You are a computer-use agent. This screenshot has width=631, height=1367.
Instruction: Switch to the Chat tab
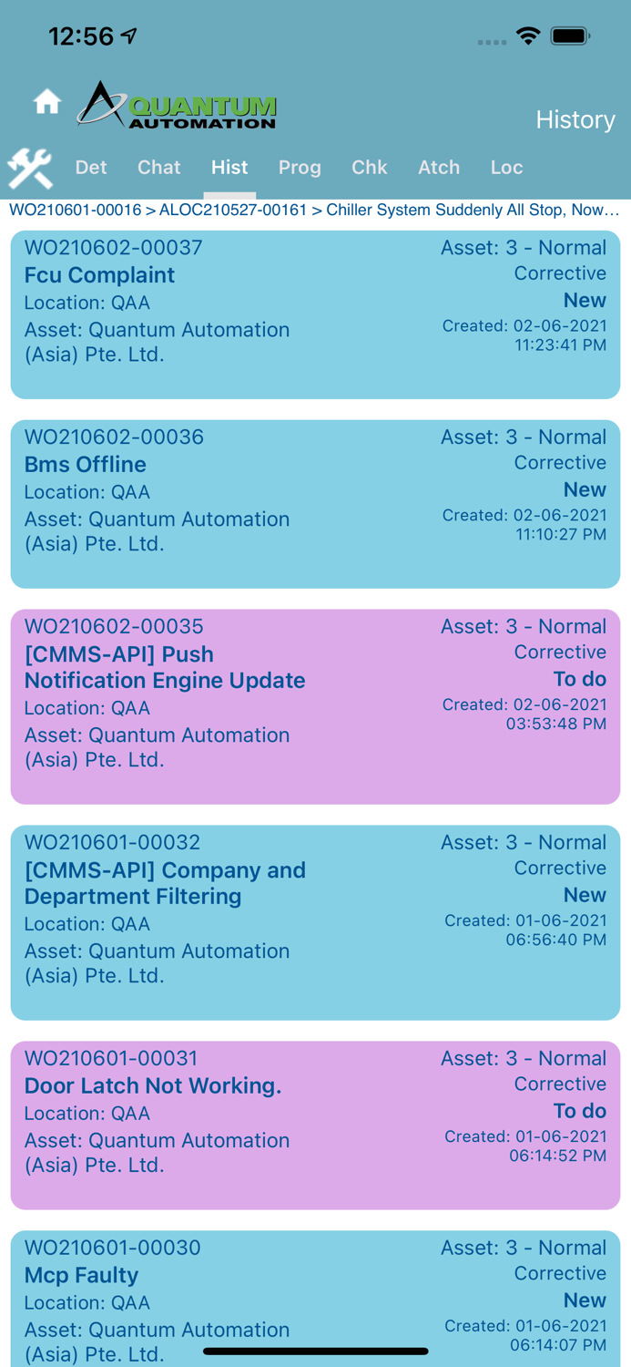click(158, 168)
